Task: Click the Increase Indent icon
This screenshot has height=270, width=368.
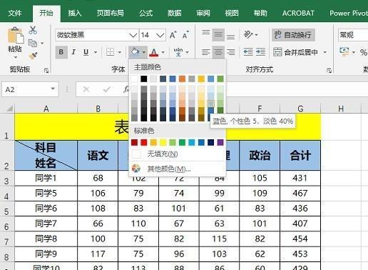Action: coord(260,52)
